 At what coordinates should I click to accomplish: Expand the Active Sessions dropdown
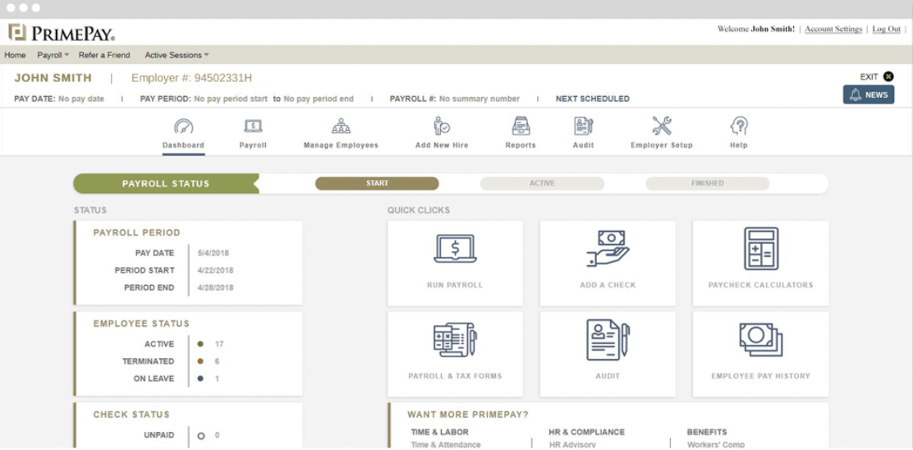[177, 55]
